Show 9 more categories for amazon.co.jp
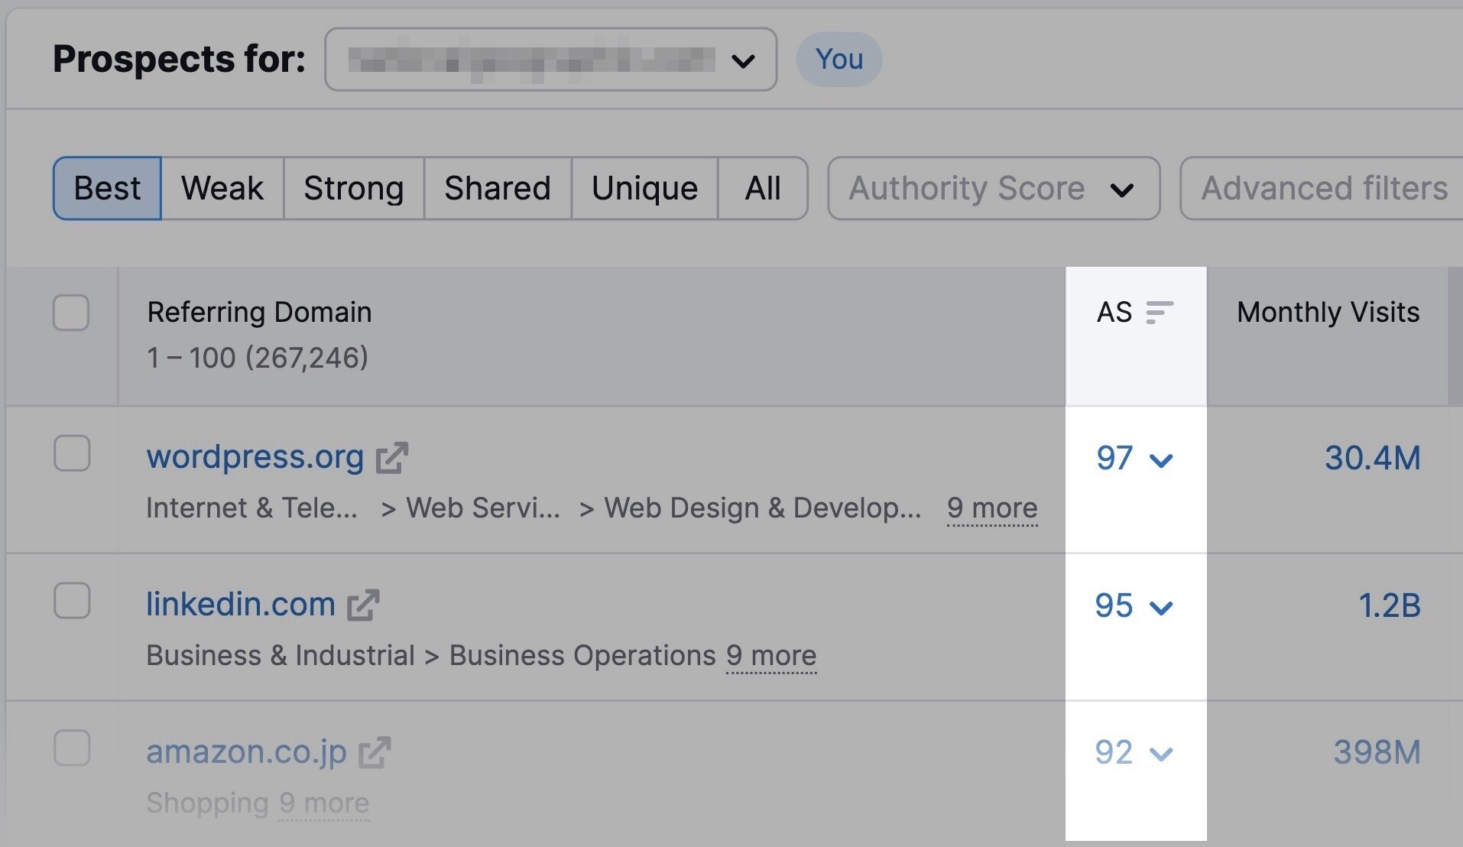Image resolution: width=1463 pixels, height=847 pixels. click(324, 803)
